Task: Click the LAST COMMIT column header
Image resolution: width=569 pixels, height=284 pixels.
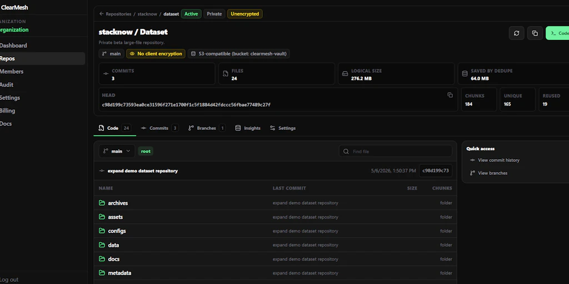Action: click(x=289, y=188)
